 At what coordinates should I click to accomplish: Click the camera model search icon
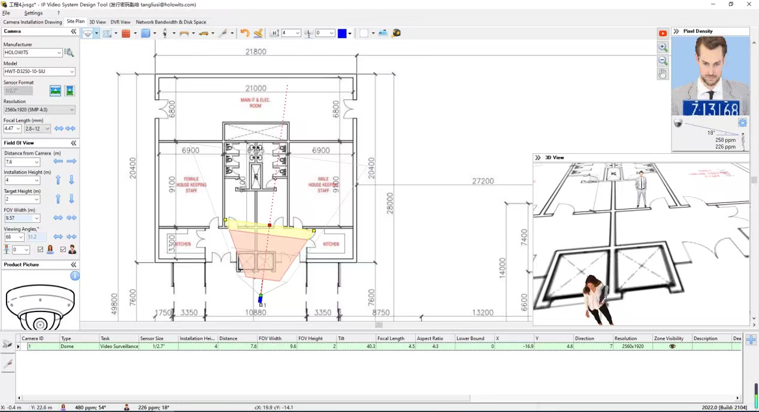(x=69, y=53)
